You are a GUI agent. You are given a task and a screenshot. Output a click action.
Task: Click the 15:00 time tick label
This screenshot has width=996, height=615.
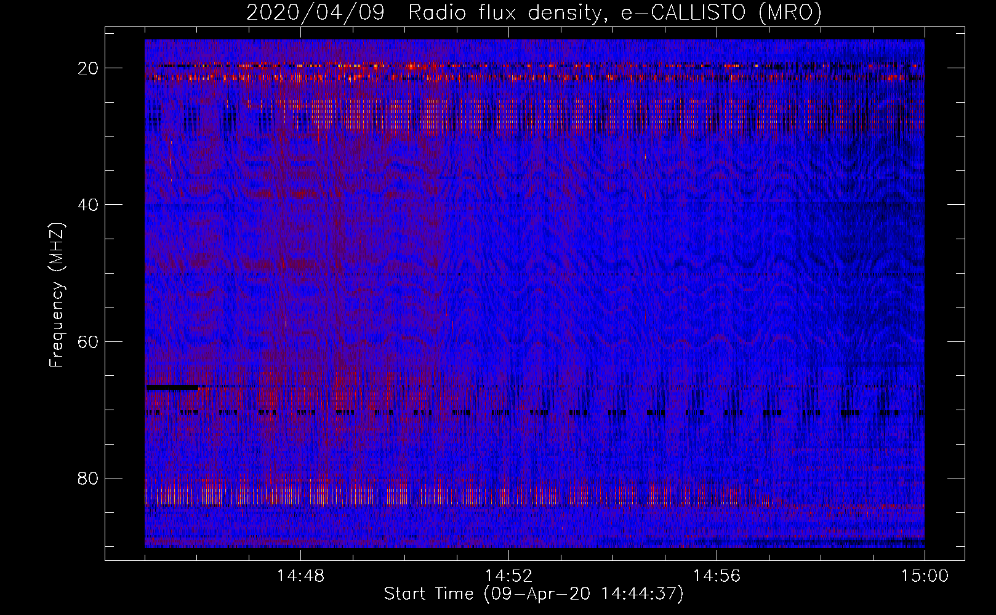925,576
